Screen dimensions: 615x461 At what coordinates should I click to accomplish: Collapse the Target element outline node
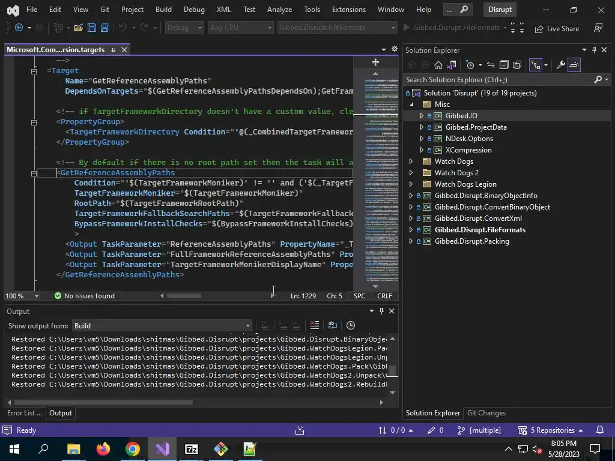point(34,71)
